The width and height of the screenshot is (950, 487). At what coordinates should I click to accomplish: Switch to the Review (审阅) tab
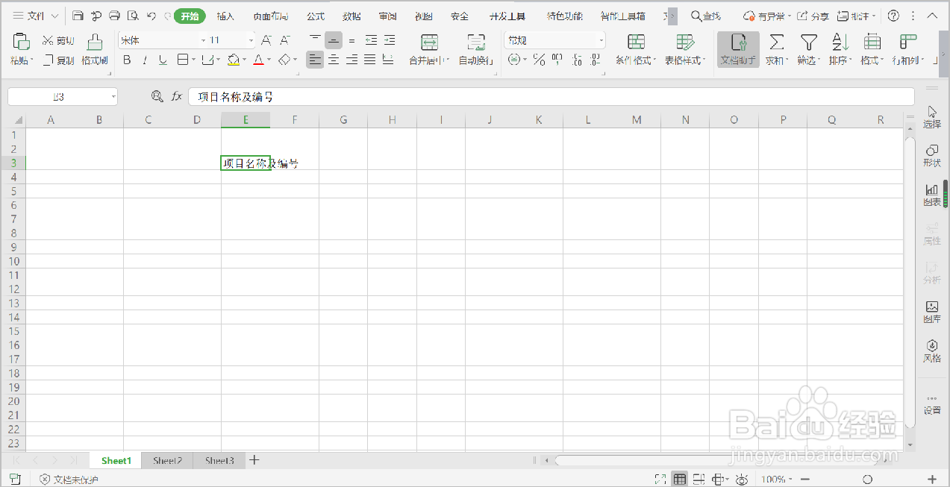[x=387, y=16]
